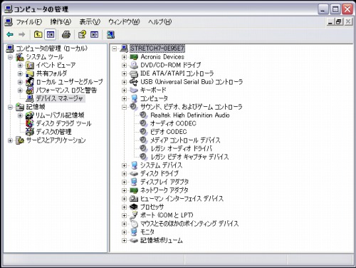
Task: Click the ビデオ CODEC speaker icon
Action: coord(143,132)
